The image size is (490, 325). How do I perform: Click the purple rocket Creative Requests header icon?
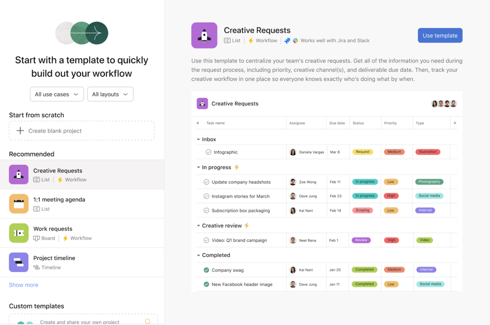(x=204, y=35)
